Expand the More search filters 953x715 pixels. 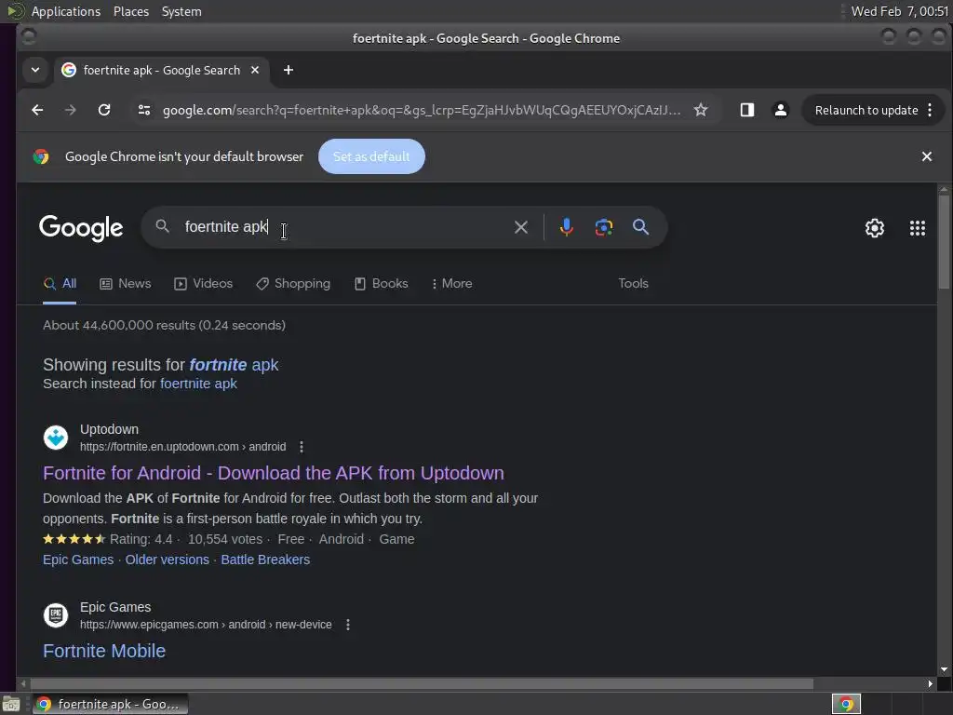click(x=451, y=284)
